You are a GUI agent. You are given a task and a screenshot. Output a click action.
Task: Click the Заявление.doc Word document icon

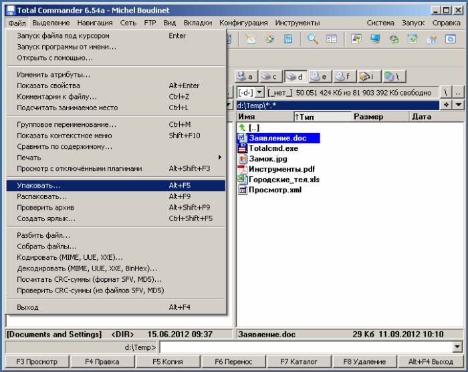[x=242, y=138]
